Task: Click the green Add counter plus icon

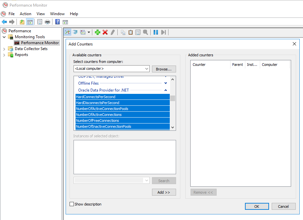Action: [x=97, y=32]
